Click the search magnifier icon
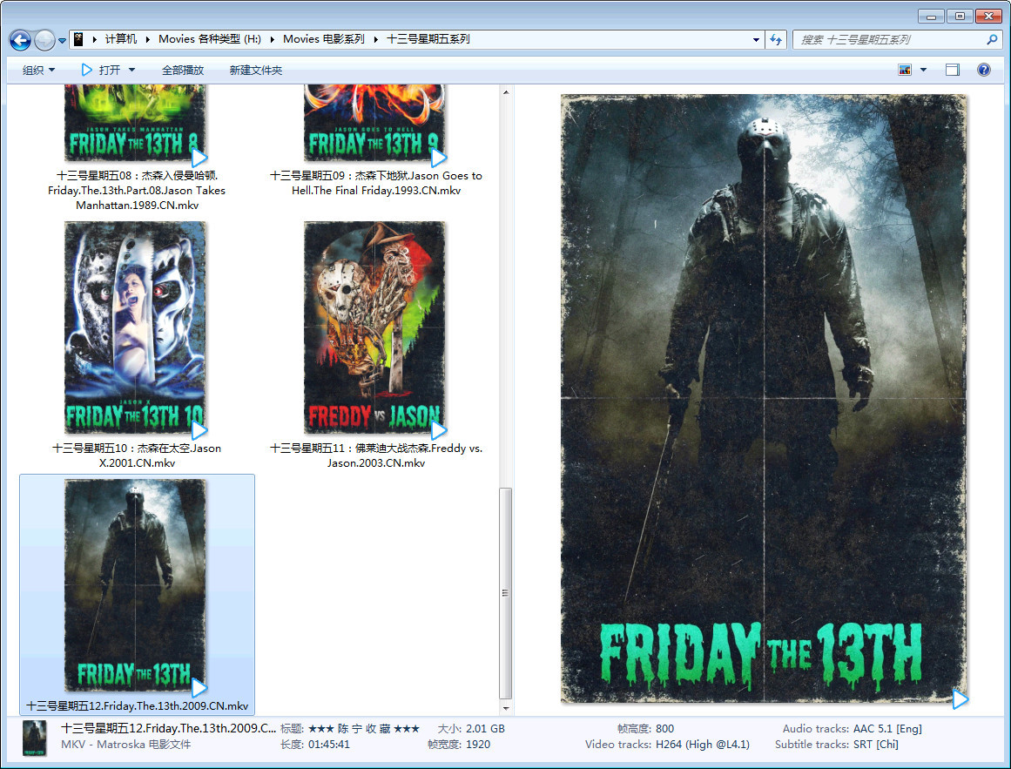This screenshot has width=1011, height=769. (991, 40)
